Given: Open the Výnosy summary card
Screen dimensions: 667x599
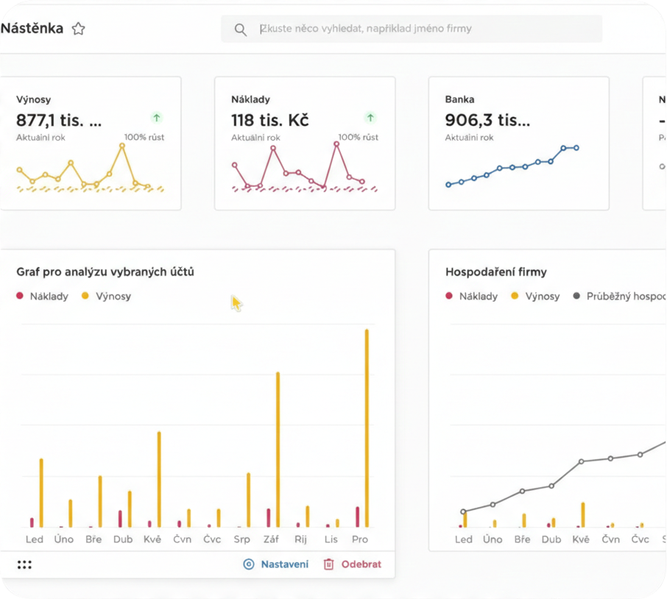Looking at the screenshot, I should tap(91, 143).
